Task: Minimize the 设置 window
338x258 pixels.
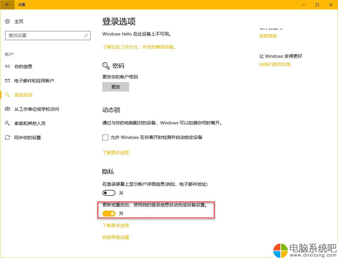Action: 304,4
